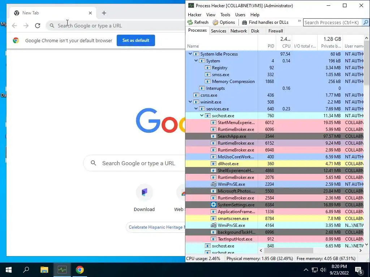The height and width of the screenshot is (277, 370).
Task: Select the TextInputHost.exe process row
Action: coord(275,239)
